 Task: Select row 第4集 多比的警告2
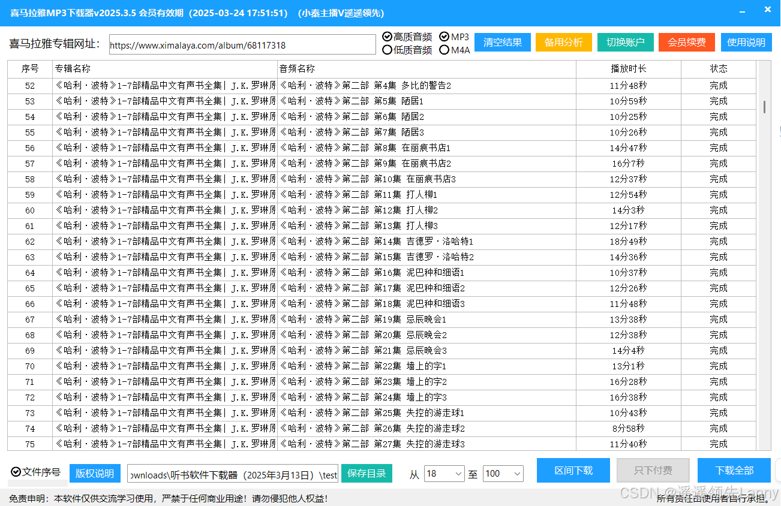[382, 86]
